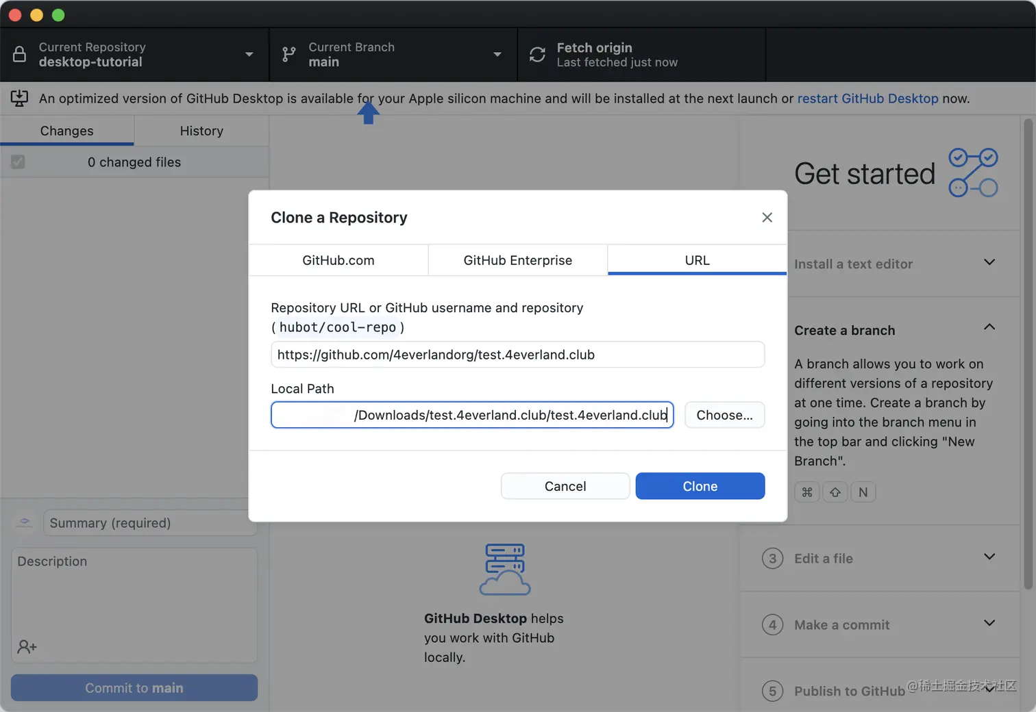
Task: Click the restart GitHub Desktop link
Action: 867,99
